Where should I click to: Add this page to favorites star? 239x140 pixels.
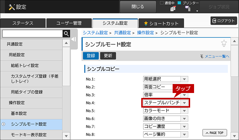(x=224, y=43)
